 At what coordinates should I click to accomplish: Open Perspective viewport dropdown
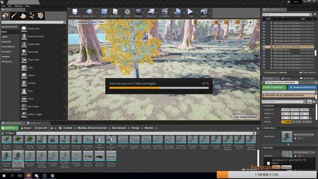pos(81,22)
